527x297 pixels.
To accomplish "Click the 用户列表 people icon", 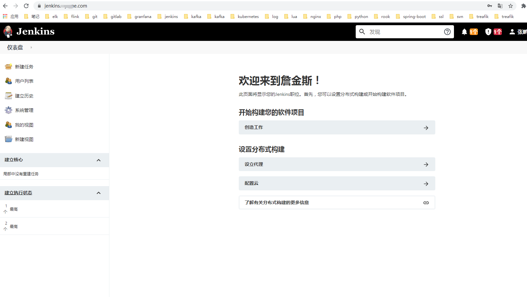I will coord(9,81).
